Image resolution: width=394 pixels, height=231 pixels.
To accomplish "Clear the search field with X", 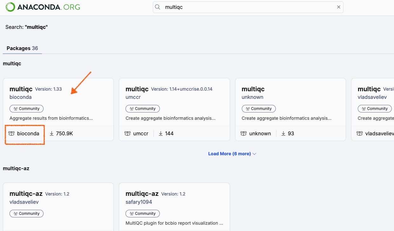I will point(339,7).
